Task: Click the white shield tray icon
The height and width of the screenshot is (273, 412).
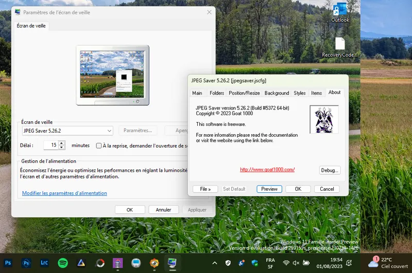Action: point(228,263)
